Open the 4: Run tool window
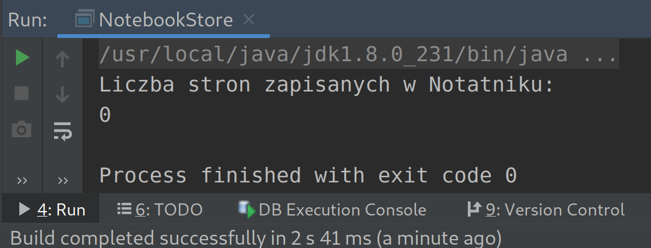Screen dimensions: 651x248 (x=53, y=209)
